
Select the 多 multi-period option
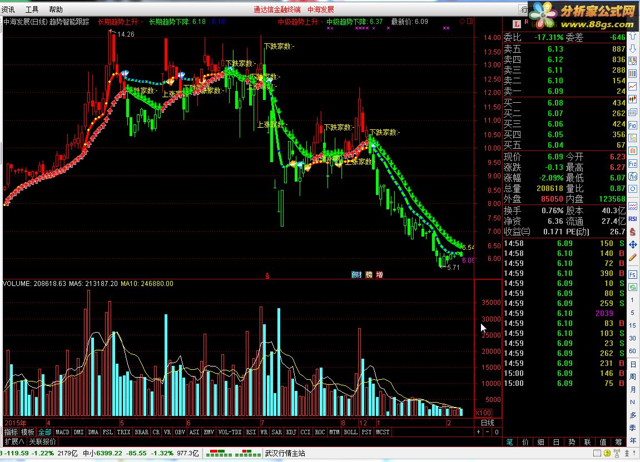tap(633, 415)
